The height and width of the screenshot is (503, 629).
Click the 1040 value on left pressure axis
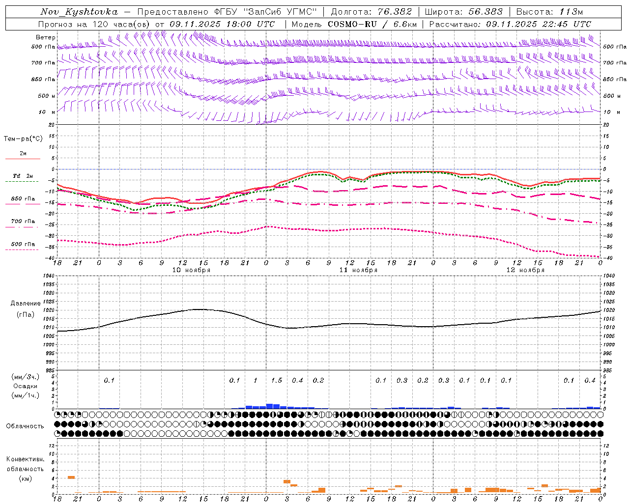47,276
